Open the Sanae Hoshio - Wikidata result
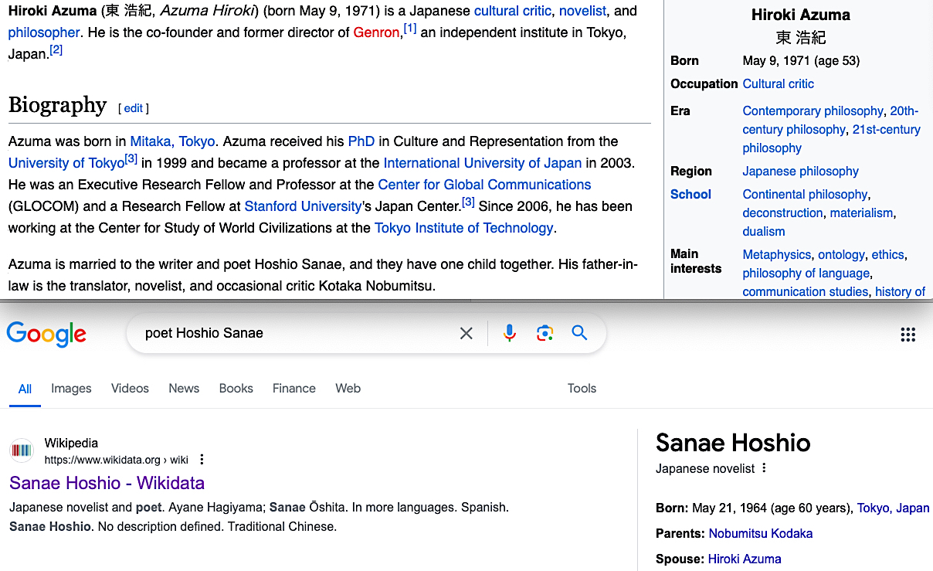This screenshot has width=933, height=571. 107,483
